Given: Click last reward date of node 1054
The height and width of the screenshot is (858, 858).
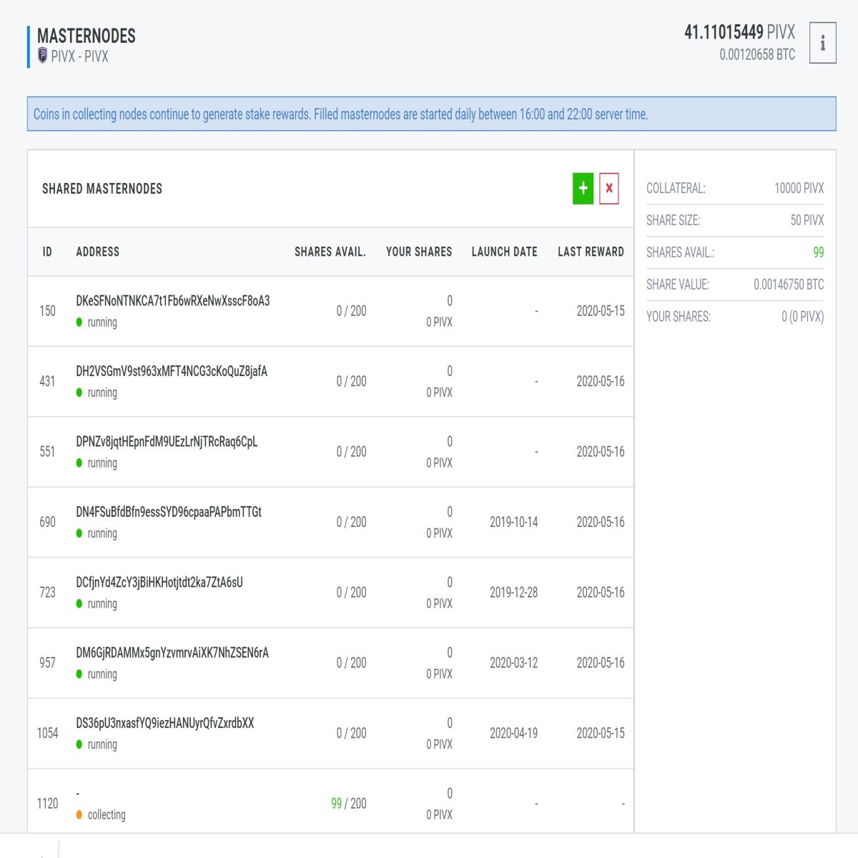Looking at the screenshot, I should coord(601,733).
